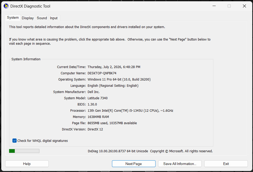Switch to the Display tab

click(27, 18)
